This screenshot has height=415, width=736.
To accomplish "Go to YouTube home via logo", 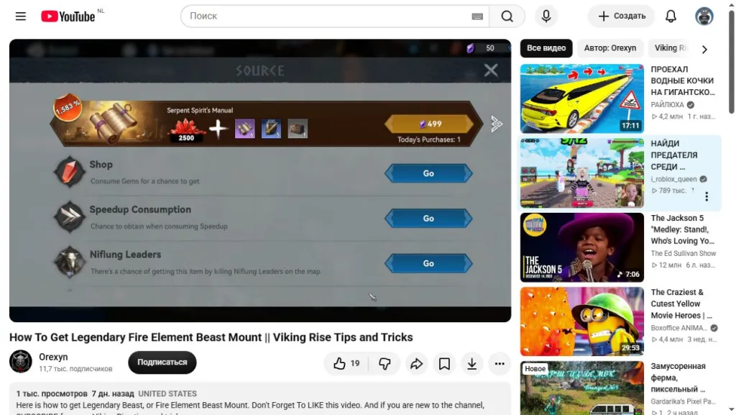I will (68, 17).
